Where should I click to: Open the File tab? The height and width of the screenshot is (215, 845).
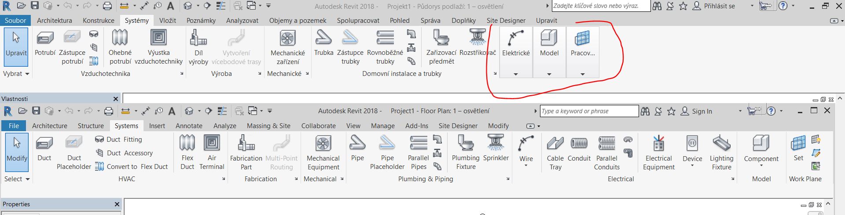(x=14, y=126)
